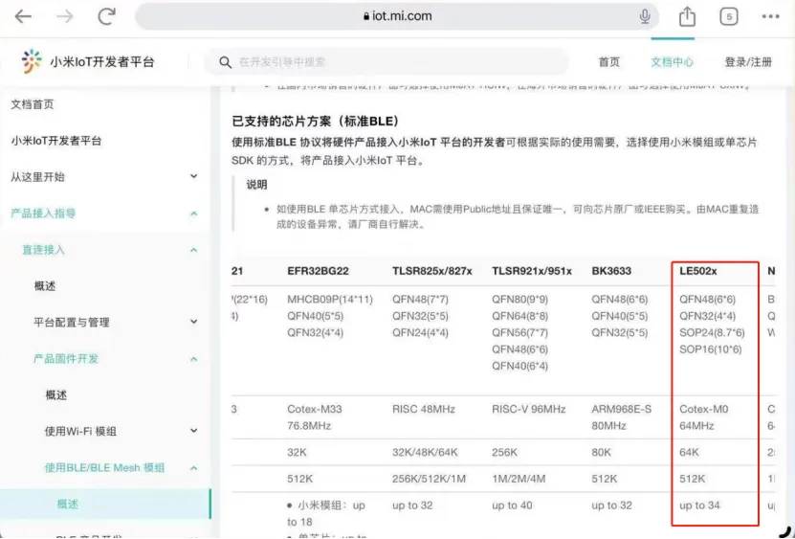Go back with the browser back arrow
Viewport: 795px width, 539px height.
23,16
